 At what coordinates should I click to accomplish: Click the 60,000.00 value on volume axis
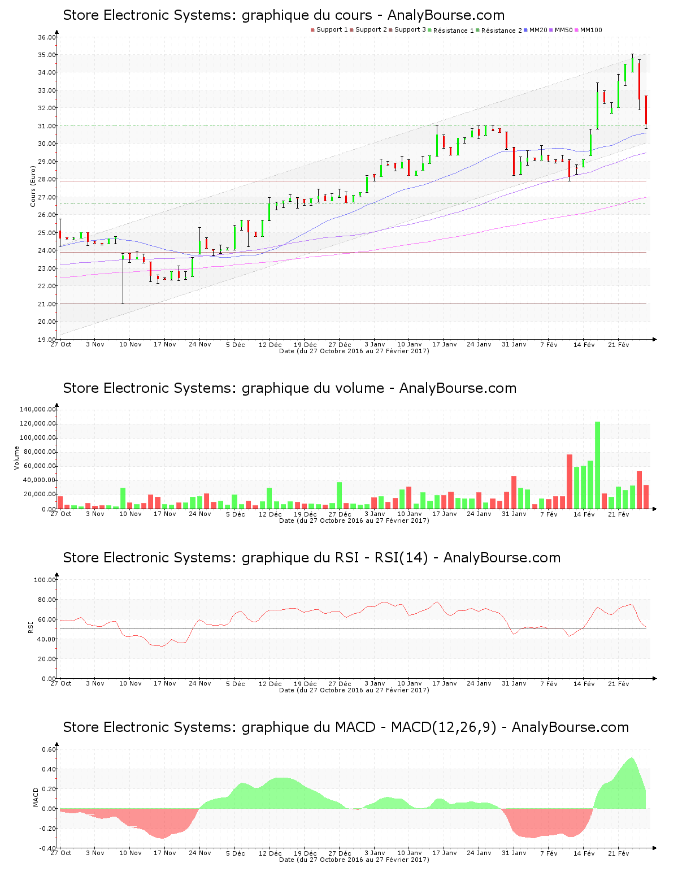(40, 466)
